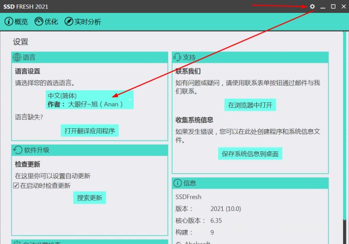Click the headset icon beside 支持
Image resolution: width=349 pixels, height=244 pixels.
pos(177,57)
